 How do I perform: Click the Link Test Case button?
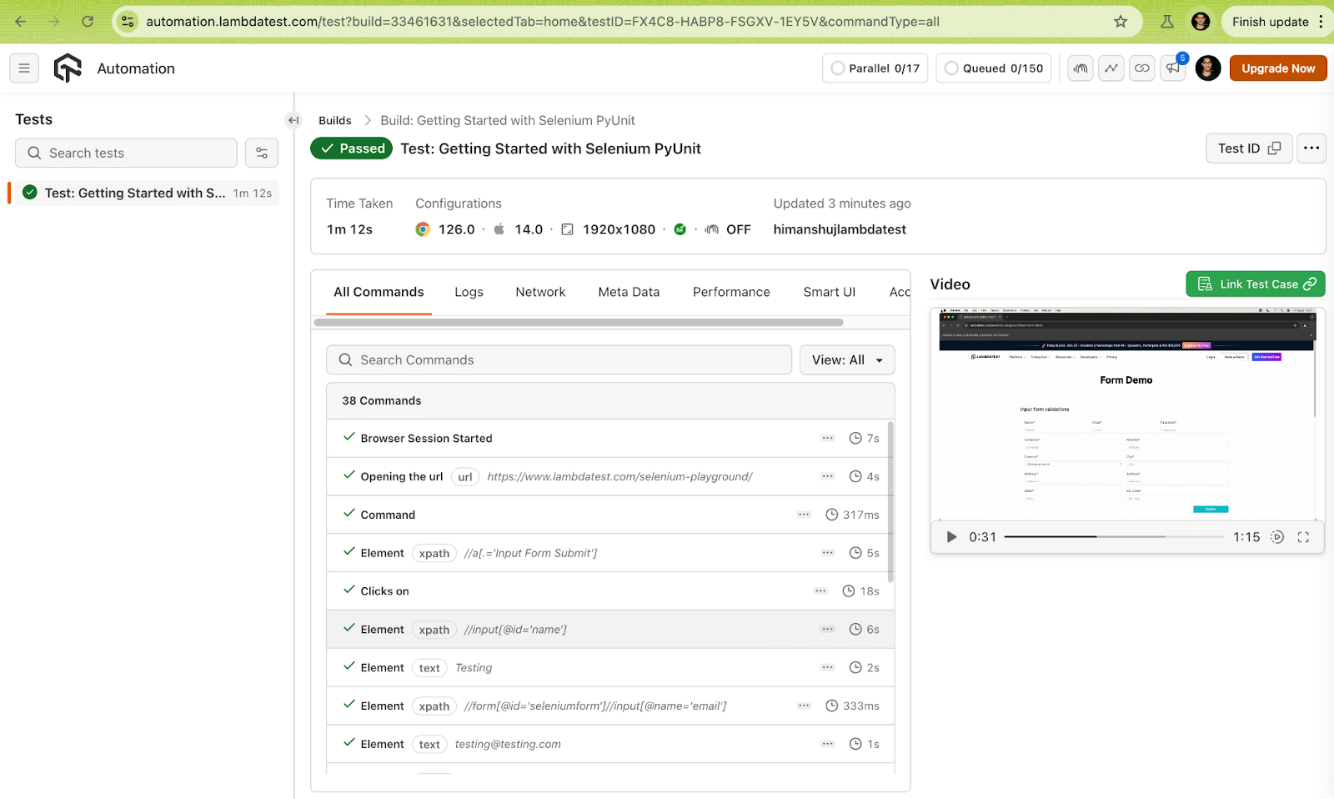pyautogui.click(x=1255, y=284)
